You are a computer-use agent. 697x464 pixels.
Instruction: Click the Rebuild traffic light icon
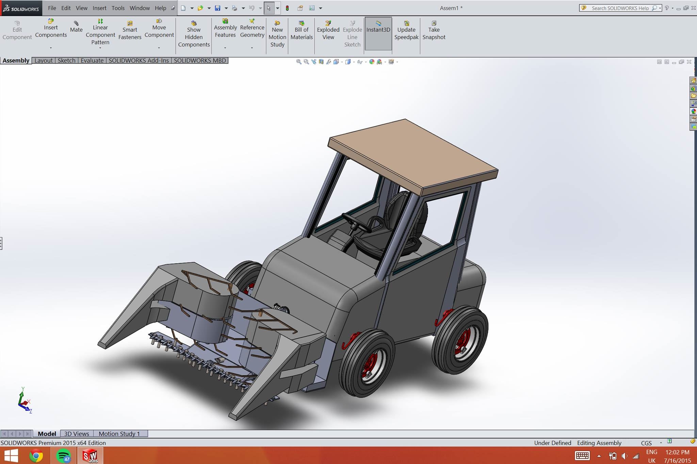tap(287, 8)
